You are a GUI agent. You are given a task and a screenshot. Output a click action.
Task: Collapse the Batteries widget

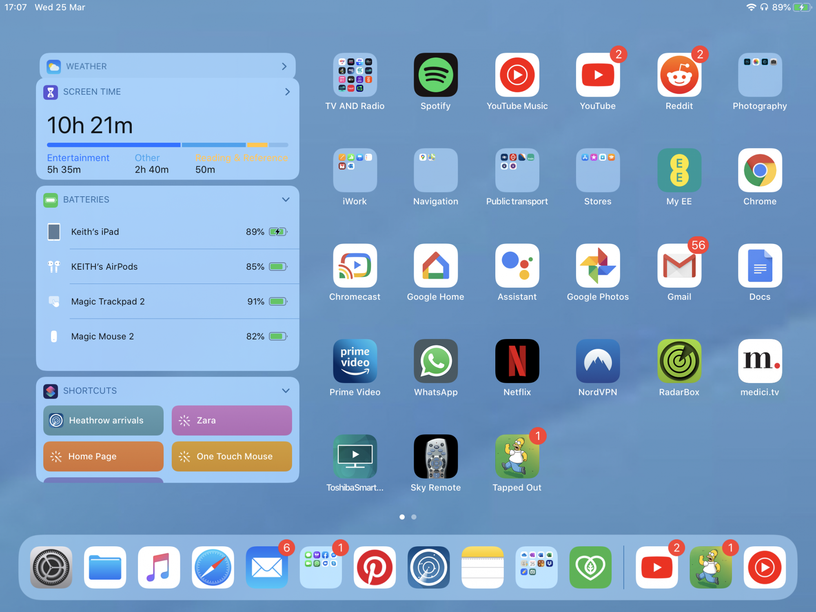pos(286,200)
